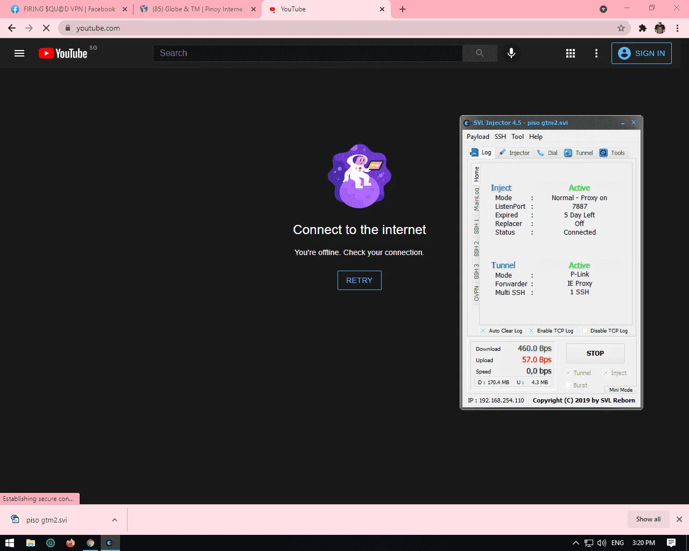Show hidden system tray icons

coord(575,543)
